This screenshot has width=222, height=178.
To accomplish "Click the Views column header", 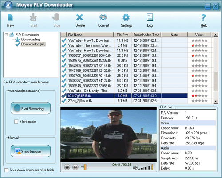I will coord(199,35).
